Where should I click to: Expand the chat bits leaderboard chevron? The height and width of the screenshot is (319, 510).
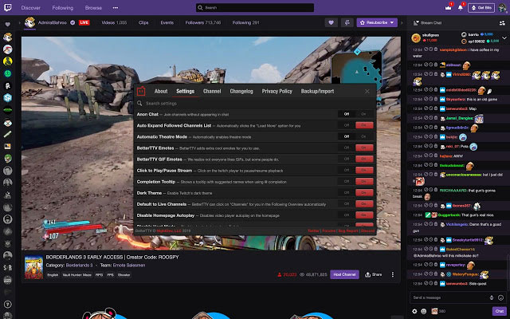[x=504, y=38]
